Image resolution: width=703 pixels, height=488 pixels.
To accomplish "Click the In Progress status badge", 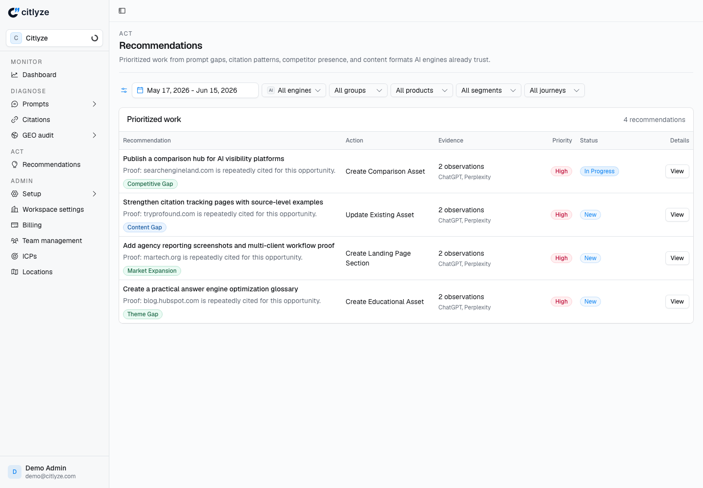I will pyautogui.click(x=599, y=171).
